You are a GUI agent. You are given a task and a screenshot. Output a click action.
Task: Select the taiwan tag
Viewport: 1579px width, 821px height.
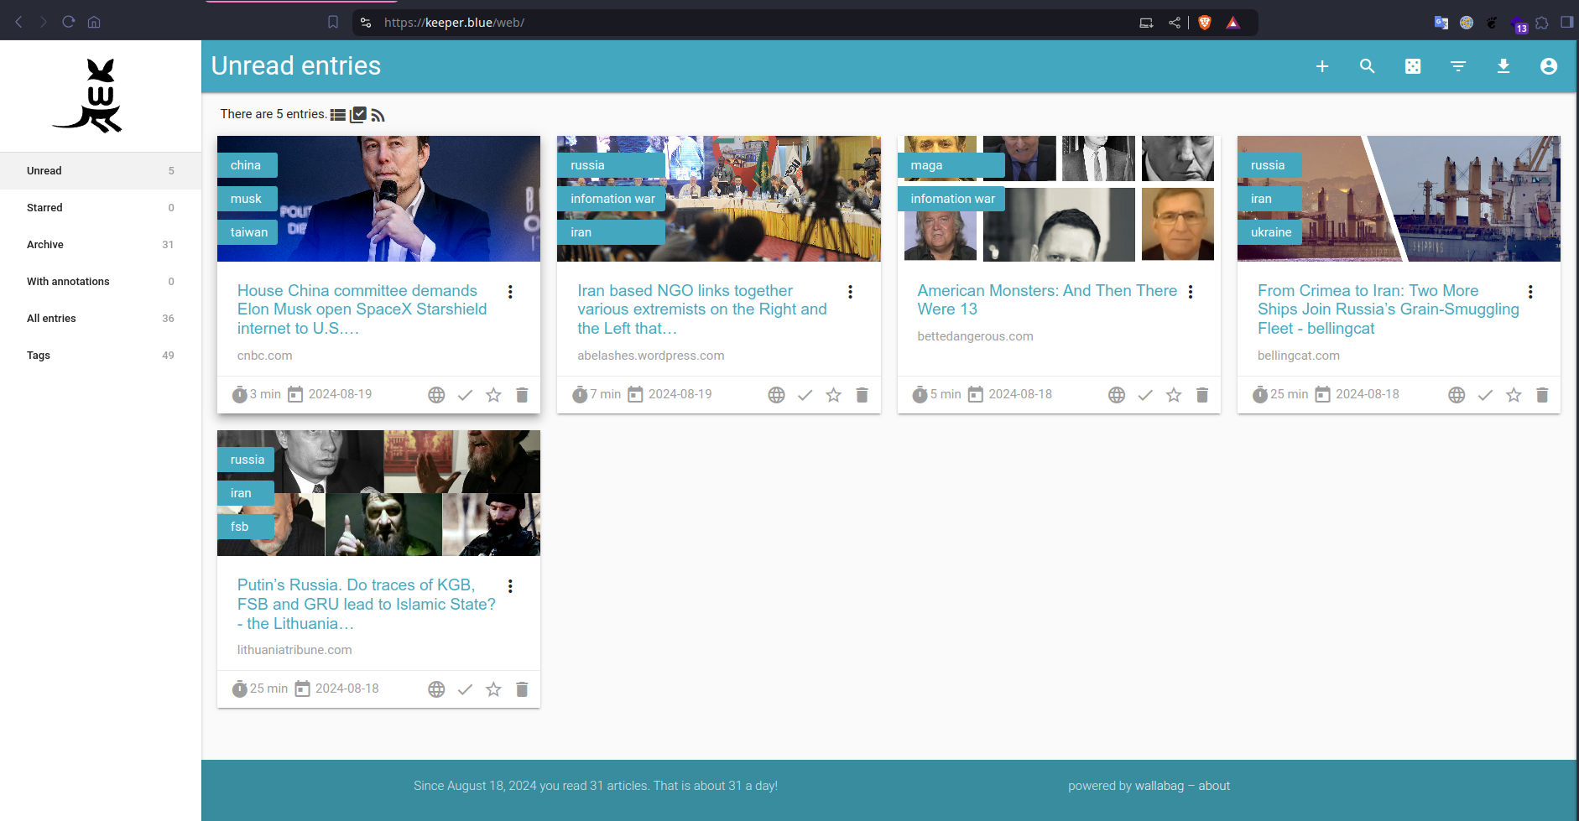(x=249, y=232)
